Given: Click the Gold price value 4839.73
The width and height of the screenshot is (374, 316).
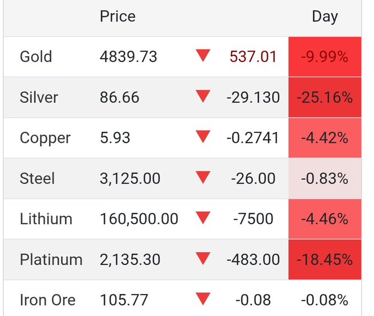Looking at the screenshot, I should [128, 57].
